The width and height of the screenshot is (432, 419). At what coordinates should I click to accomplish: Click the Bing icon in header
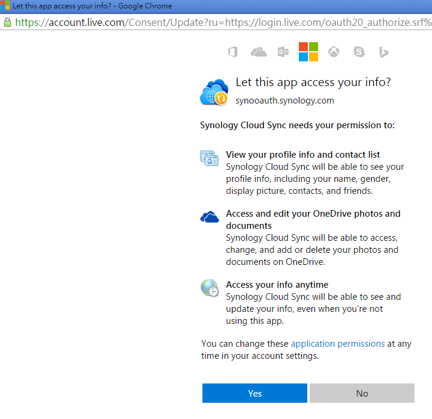pyautogui.click(x=383, y=52)
